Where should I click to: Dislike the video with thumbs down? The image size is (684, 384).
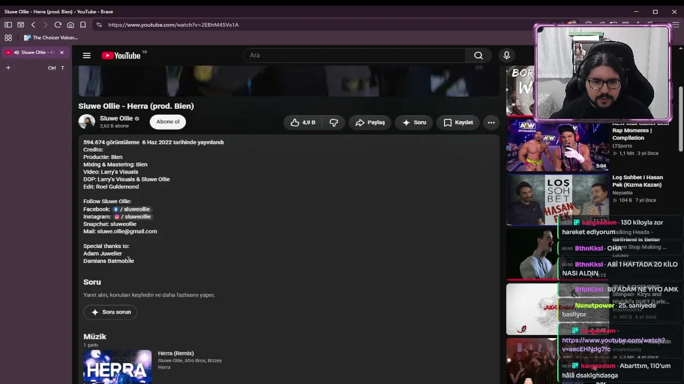[x=333, y=123]
